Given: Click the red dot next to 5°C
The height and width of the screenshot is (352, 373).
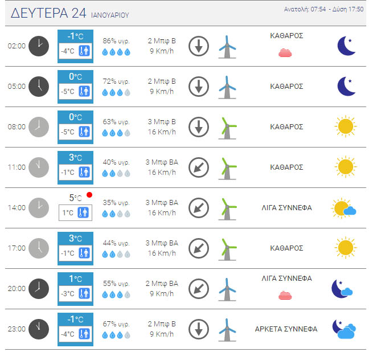Looking at the screenshot, I should click(89, 195).
